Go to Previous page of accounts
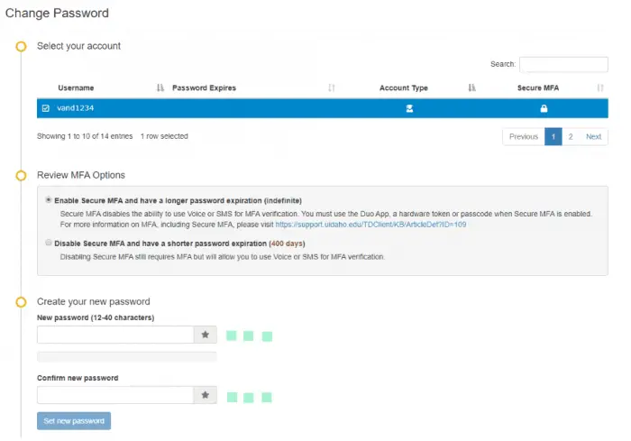Viewport: 631px width, 441px height. (x=523, y=136)
